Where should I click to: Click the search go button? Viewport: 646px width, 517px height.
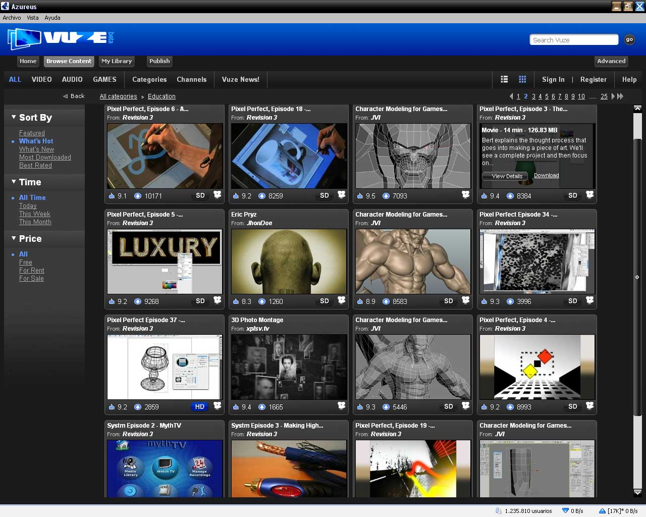(x=629, y=39)
